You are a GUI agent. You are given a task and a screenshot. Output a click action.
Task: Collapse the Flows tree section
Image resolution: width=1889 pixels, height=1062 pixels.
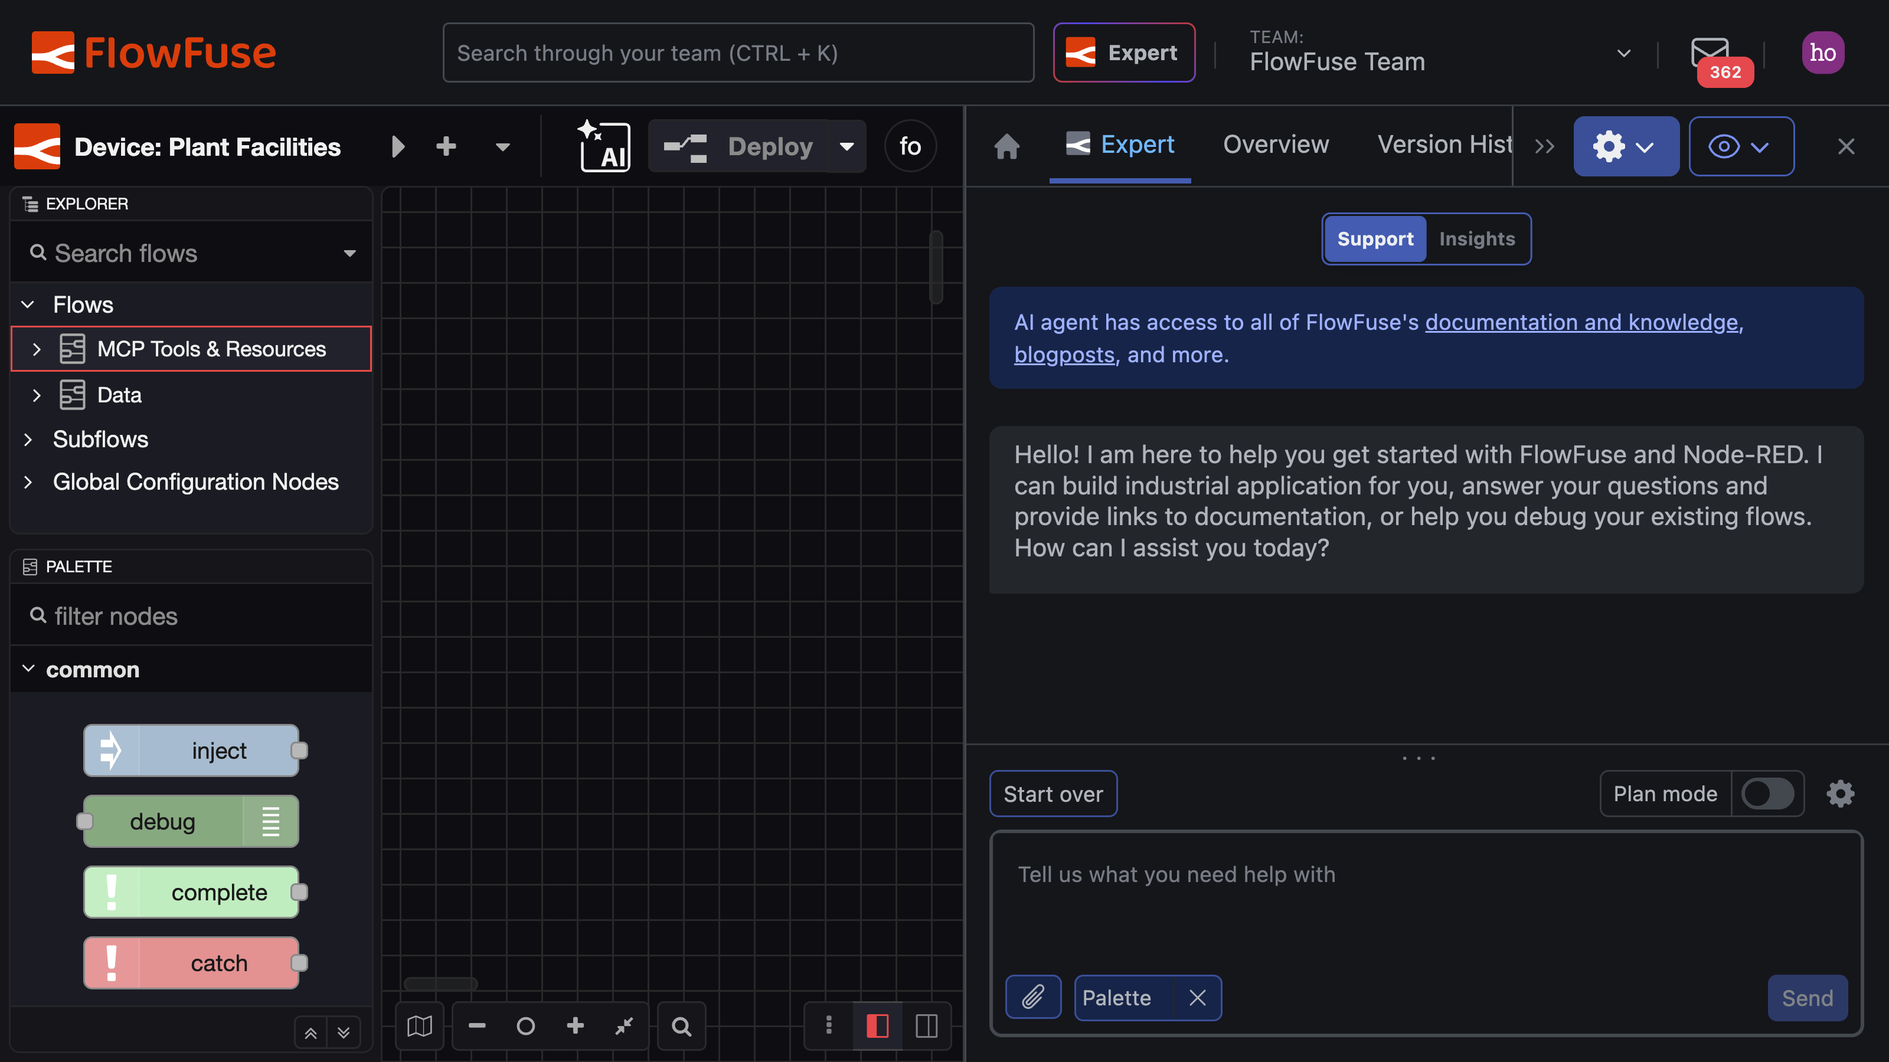click(28, 304)
